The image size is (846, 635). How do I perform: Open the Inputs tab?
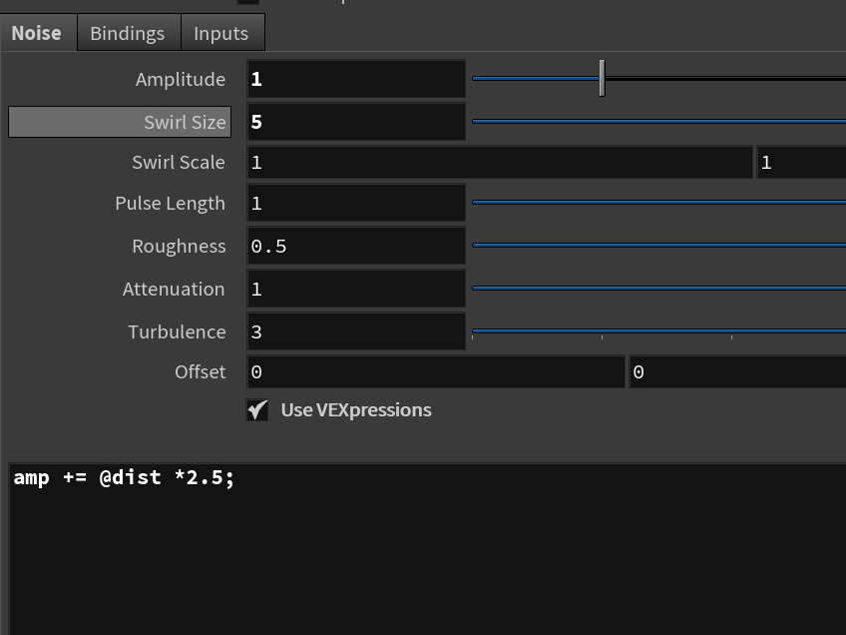tap(220, 33)
